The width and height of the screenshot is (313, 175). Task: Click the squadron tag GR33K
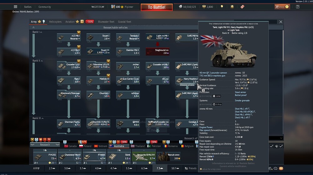98,7
